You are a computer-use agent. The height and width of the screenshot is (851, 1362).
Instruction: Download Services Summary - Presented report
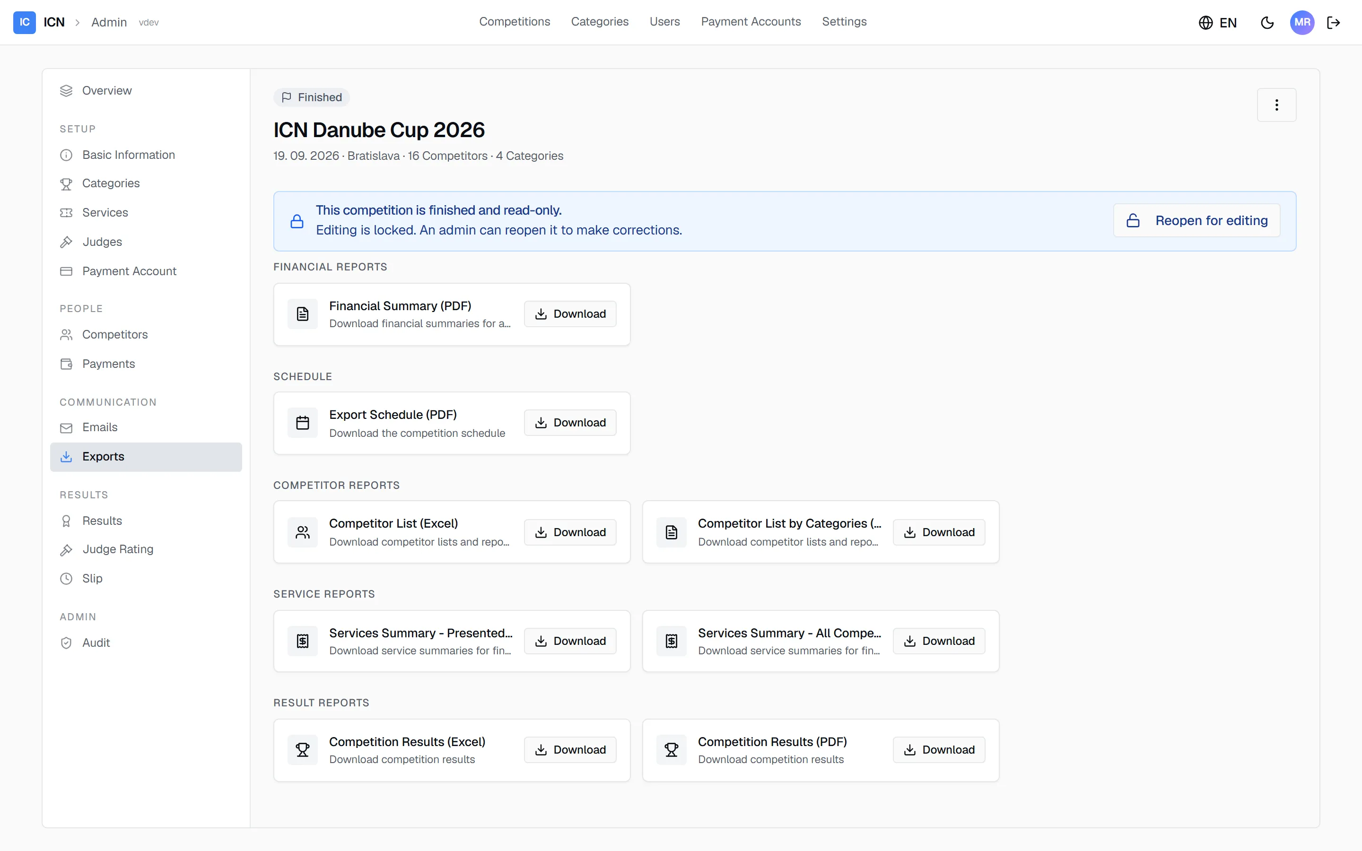[570, 641]
